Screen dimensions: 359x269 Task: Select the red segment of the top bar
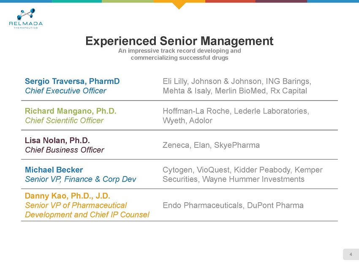point(230,1)
